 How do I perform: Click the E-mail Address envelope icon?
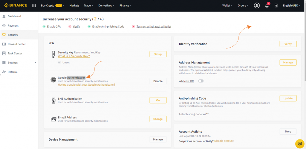(53, 119)
